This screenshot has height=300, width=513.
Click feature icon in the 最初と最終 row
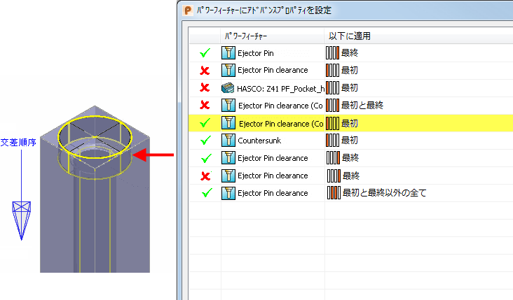pos(228,105)
